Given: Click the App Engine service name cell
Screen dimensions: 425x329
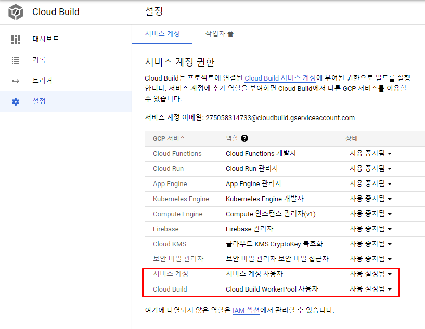Looking at the screenshot, I should click(x=170, y=184).
